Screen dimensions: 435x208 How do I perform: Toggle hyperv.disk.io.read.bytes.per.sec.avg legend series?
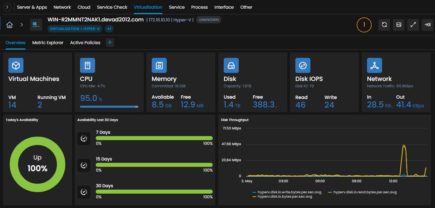coord(362,192)
